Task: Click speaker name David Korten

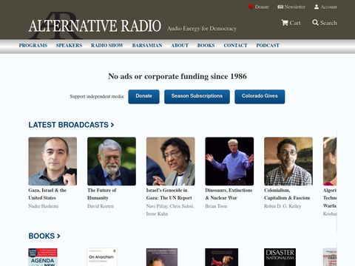Action: click(x=101, y=206)
